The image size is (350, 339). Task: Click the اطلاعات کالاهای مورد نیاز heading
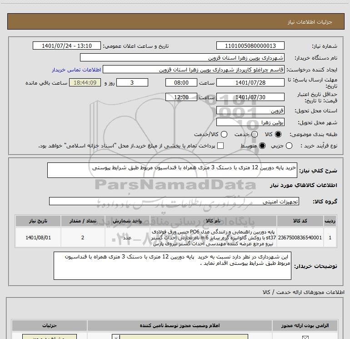point(304,185)
